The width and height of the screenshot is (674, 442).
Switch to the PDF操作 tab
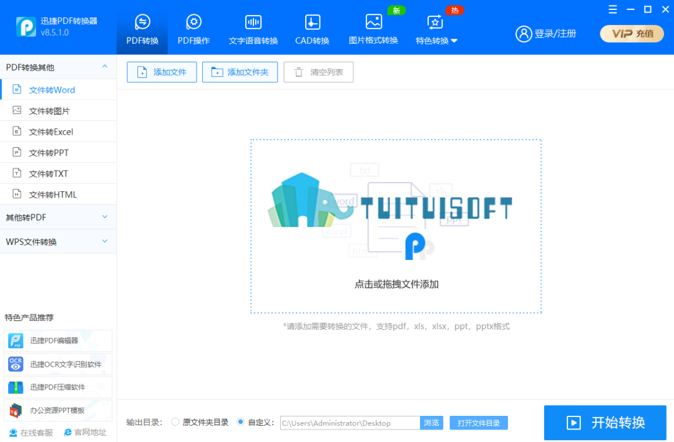(x=194, y=29)
